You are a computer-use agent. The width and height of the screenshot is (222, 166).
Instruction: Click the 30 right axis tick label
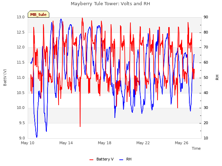click(206, 108)
